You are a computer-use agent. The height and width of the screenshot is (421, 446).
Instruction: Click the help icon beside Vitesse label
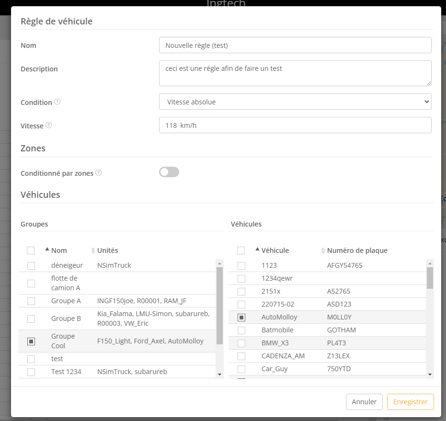(x=49, y=125)
